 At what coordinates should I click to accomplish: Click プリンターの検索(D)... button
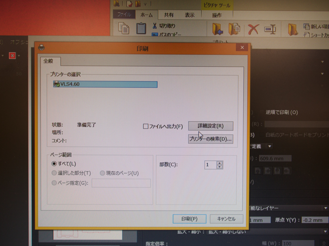211,139
